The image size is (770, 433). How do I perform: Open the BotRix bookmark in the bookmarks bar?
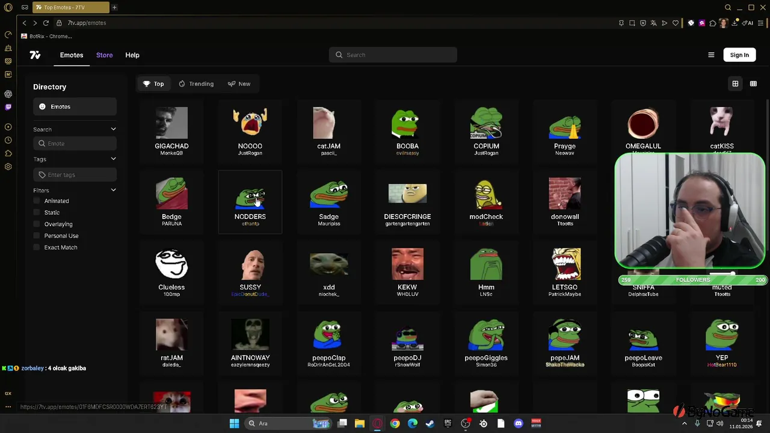[x=46, y=36]
